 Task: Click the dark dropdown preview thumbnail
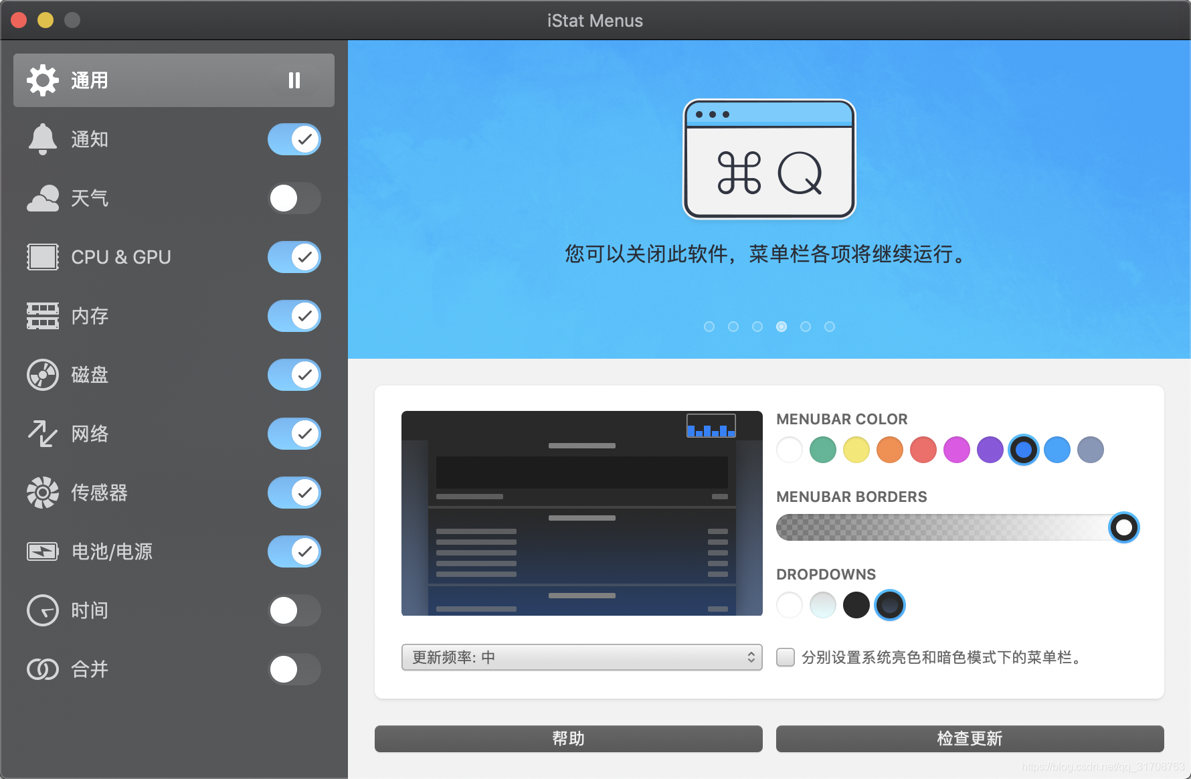[582, 513]
